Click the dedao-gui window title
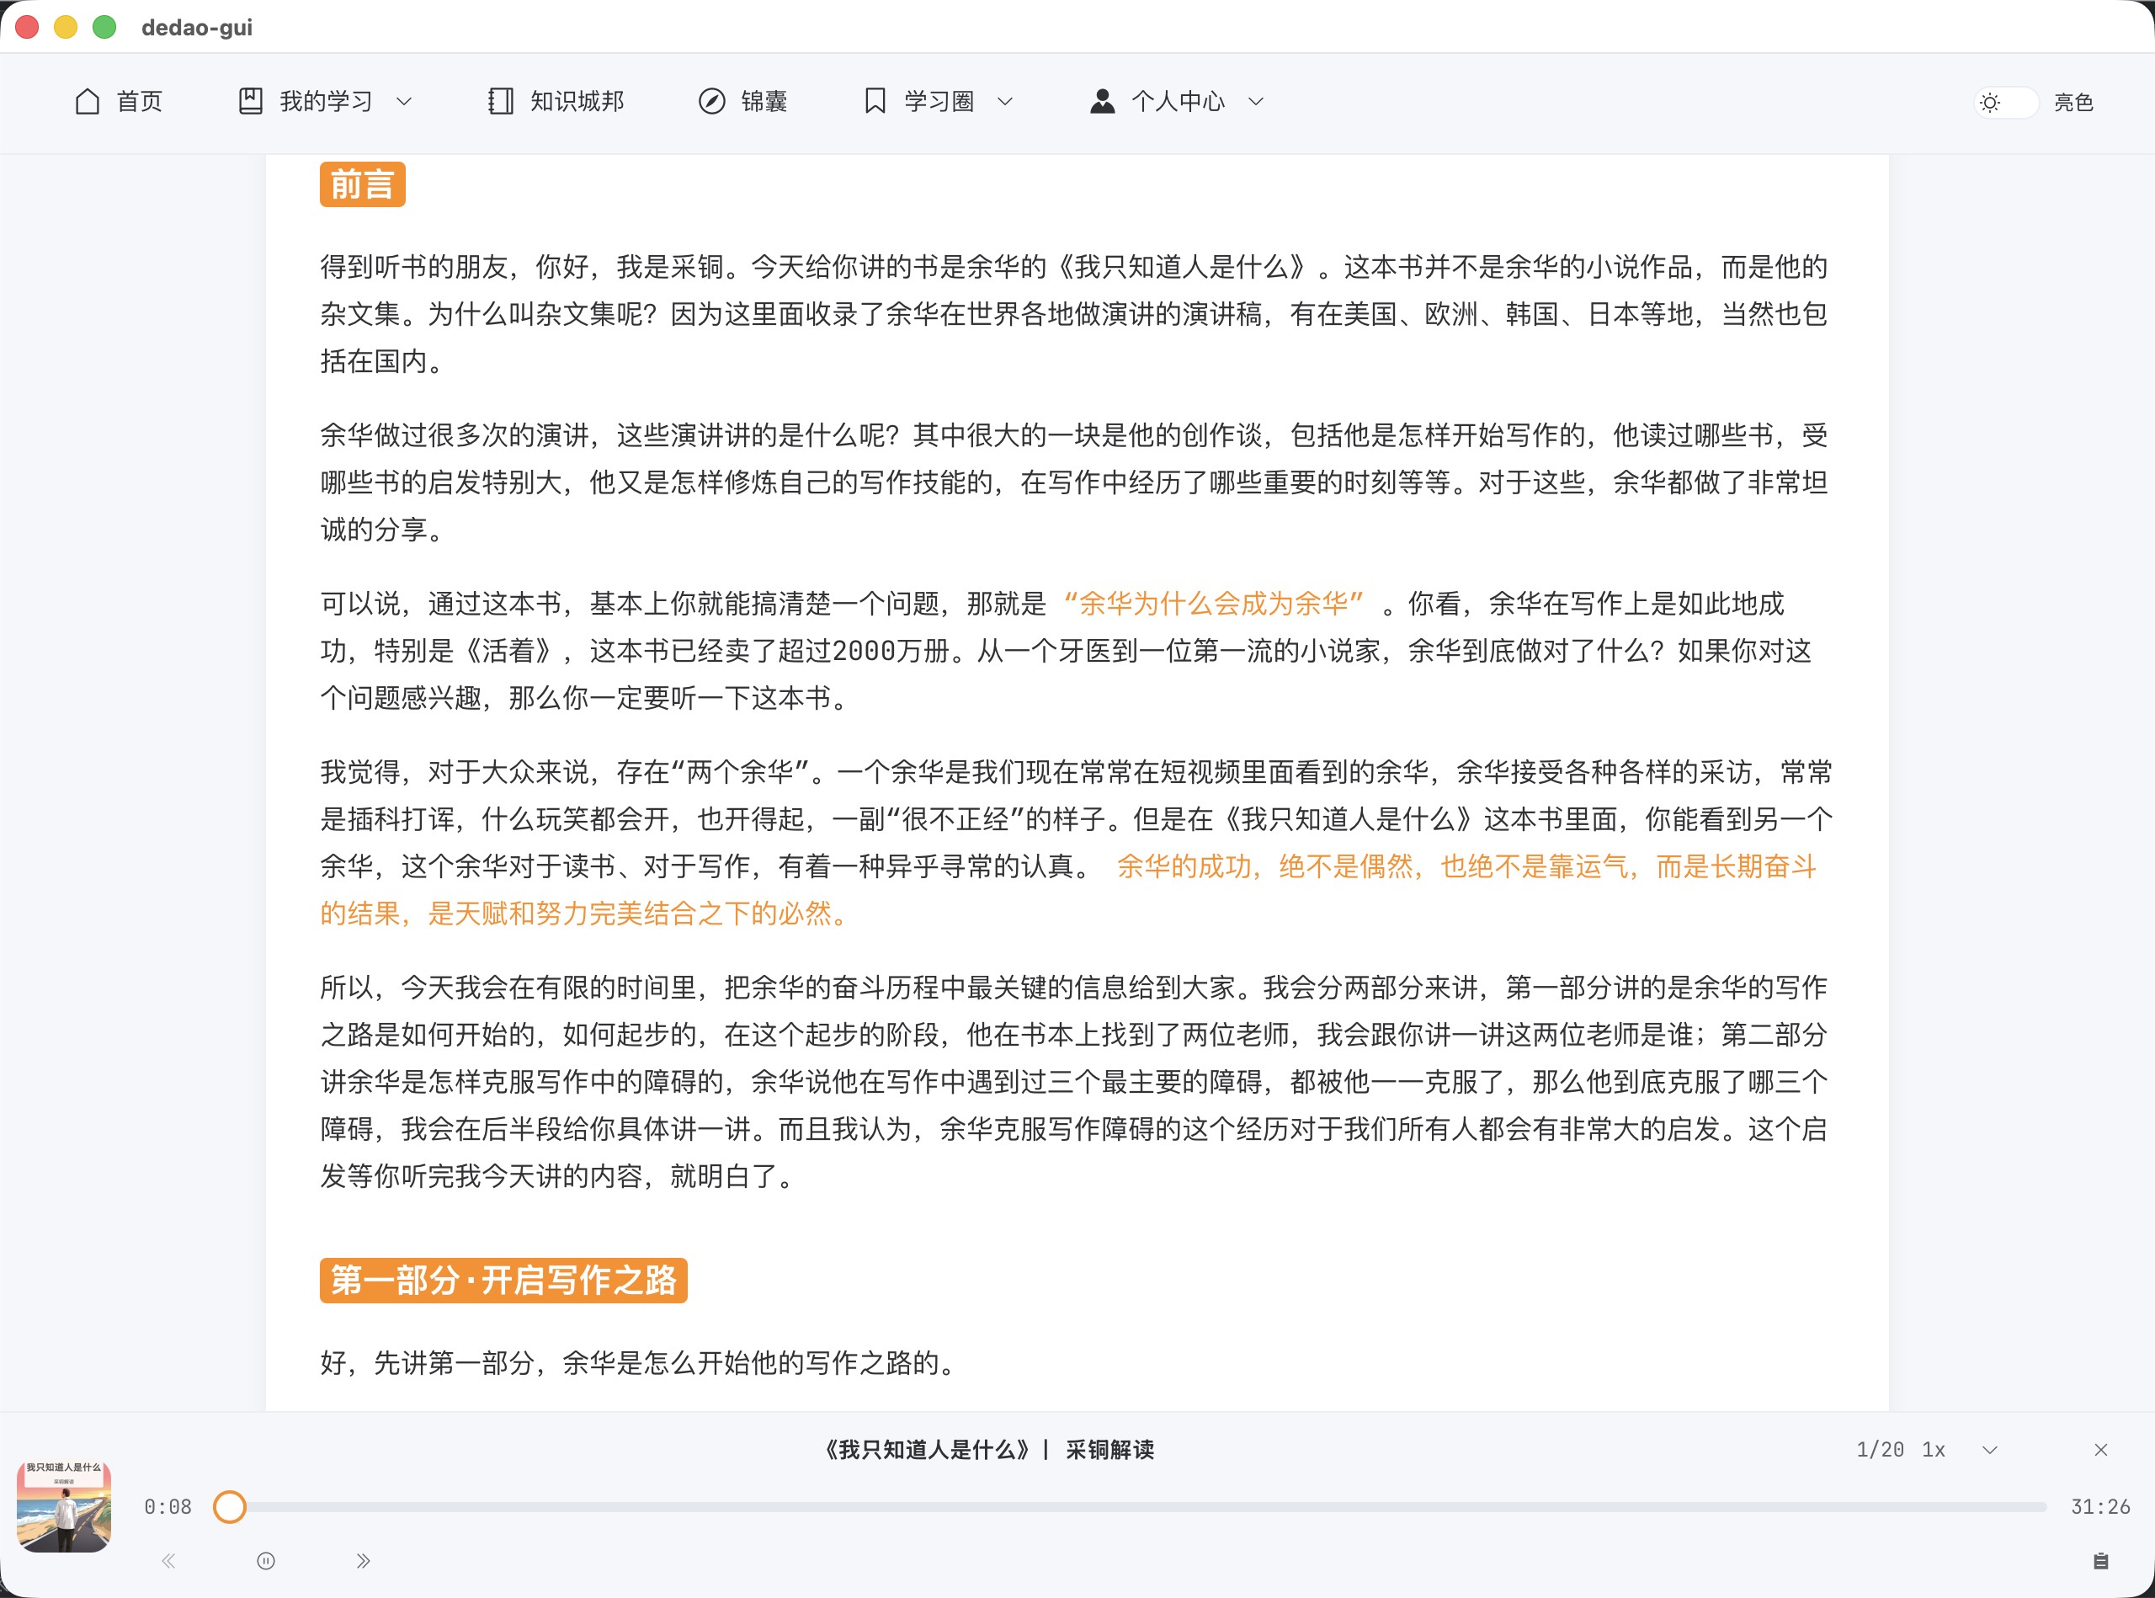Image resolution: width=2155 pixels, height=1598 pixels. pyautogui.click(x=197, y=27)
